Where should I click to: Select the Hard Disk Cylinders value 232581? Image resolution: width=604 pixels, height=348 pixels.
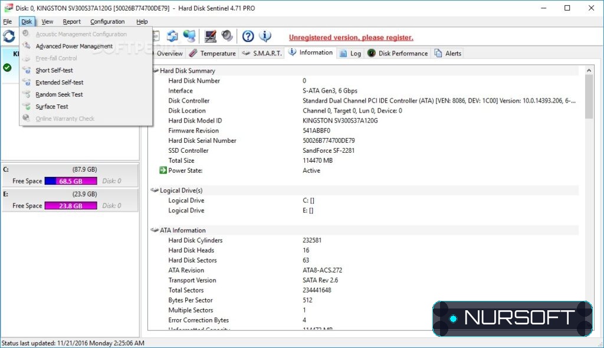(312, 240)
